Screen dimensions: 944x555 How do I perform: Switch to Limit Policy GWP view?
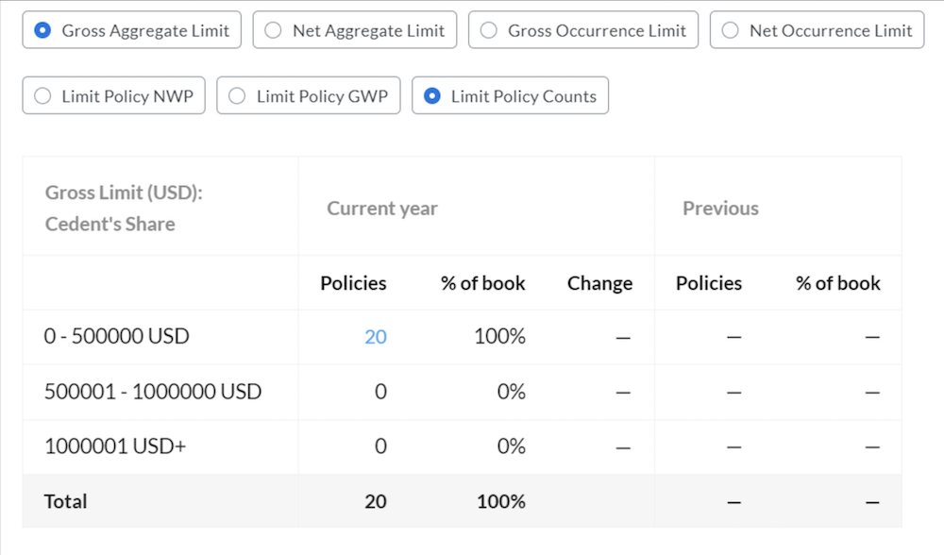pos(309,95)
